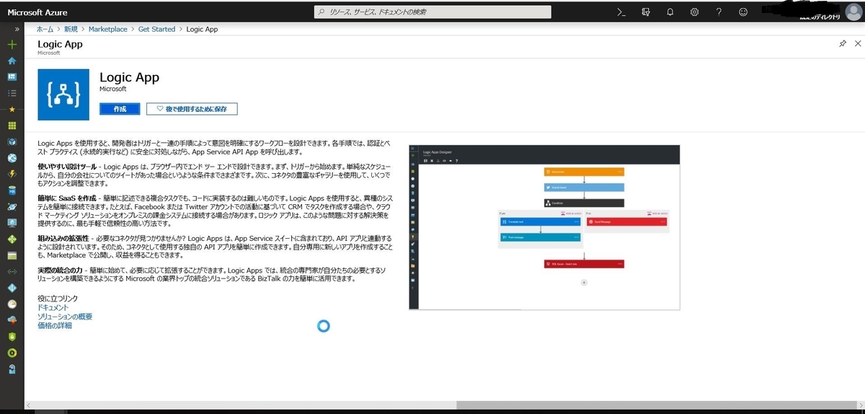
Task: Open the Logic Apps Designer preview image
Action: pos(544,227)
